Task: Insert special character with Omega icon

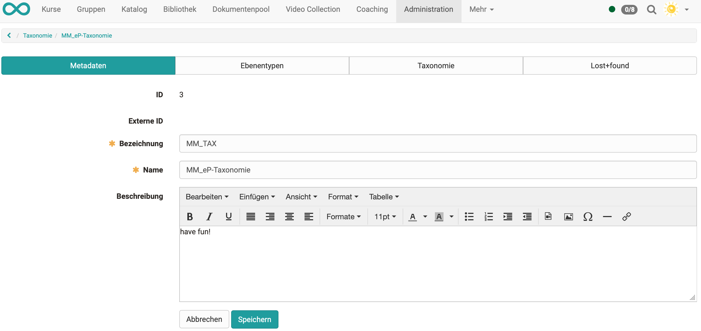Action: click(588, 217)
